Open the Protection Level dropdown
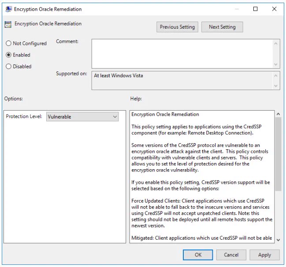Image resolution: width=286 pixels, height=267 pixels. [x=82, y=117]
